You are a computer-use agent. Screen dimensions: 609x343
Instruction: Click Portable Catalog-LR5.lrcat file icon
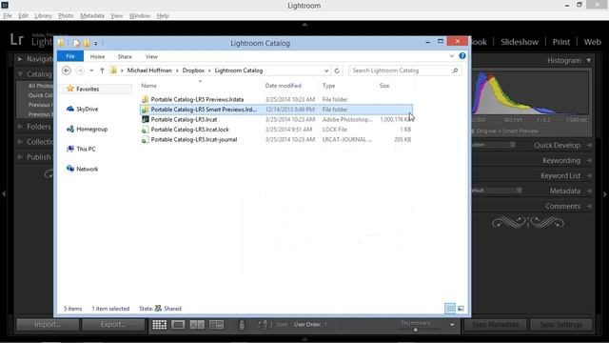[145, 119]
